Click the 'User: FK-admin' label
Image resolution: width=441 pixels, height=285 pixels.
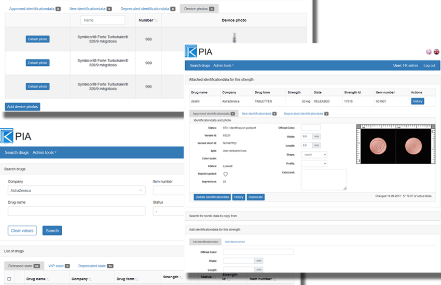pyautogui.click(x=405, y=65)
